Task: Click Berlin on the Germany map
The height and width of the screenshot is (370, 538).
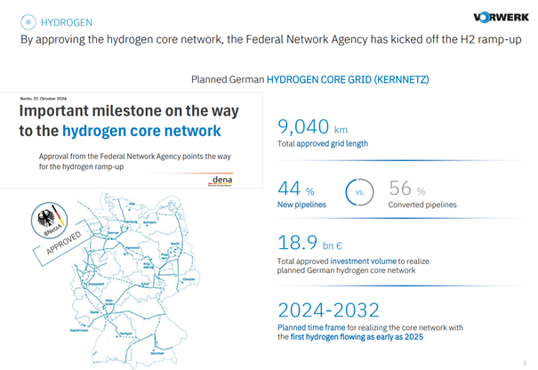Action: pyautogui.click(x=174, y=243)
